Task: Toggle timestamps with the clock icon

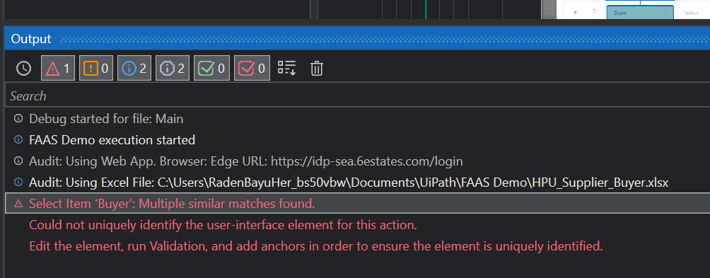Action: 23,69
